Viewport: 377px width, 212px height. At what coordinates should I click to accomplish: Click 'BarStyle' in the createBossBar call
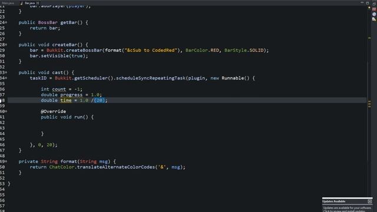click(236, 50)
